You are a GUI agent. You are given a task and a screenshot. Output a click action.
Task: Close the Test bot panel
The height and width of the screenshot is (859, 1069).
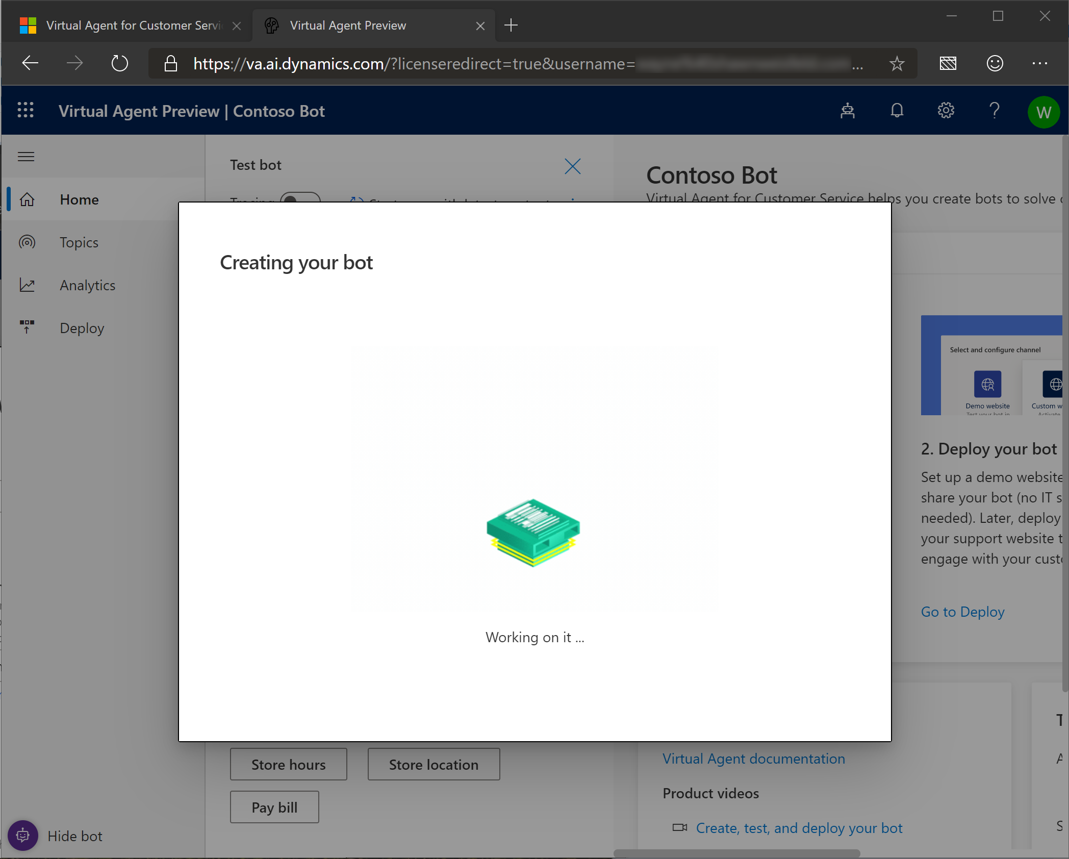572,166
